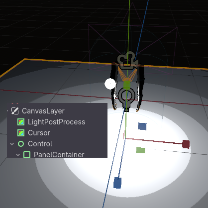Image resolution: width=208 pixels, height=208 pixels.
Task: Click the green plane handle of gizmo
Action: (140, 150)
